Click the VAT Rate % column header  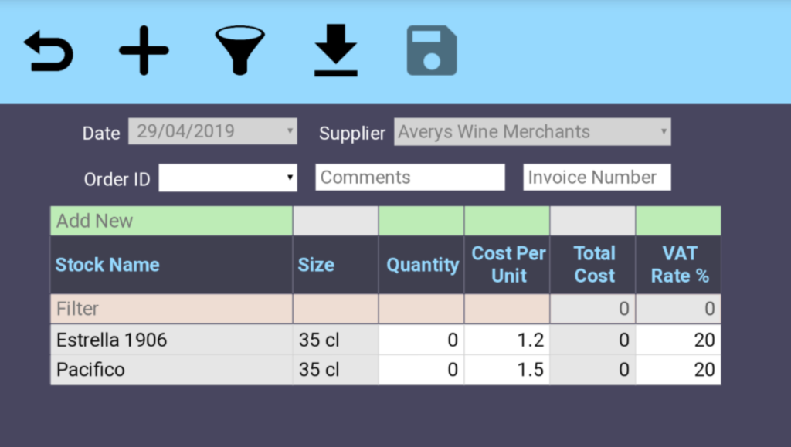678,265
